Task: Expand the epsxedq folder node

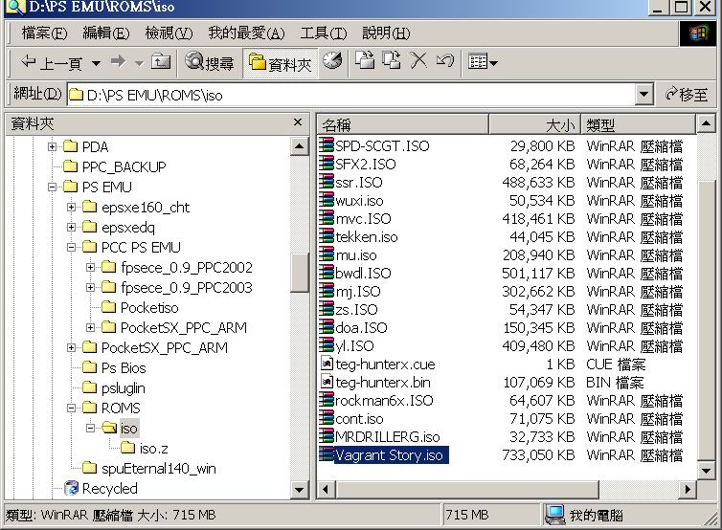Action: [72, 228]
